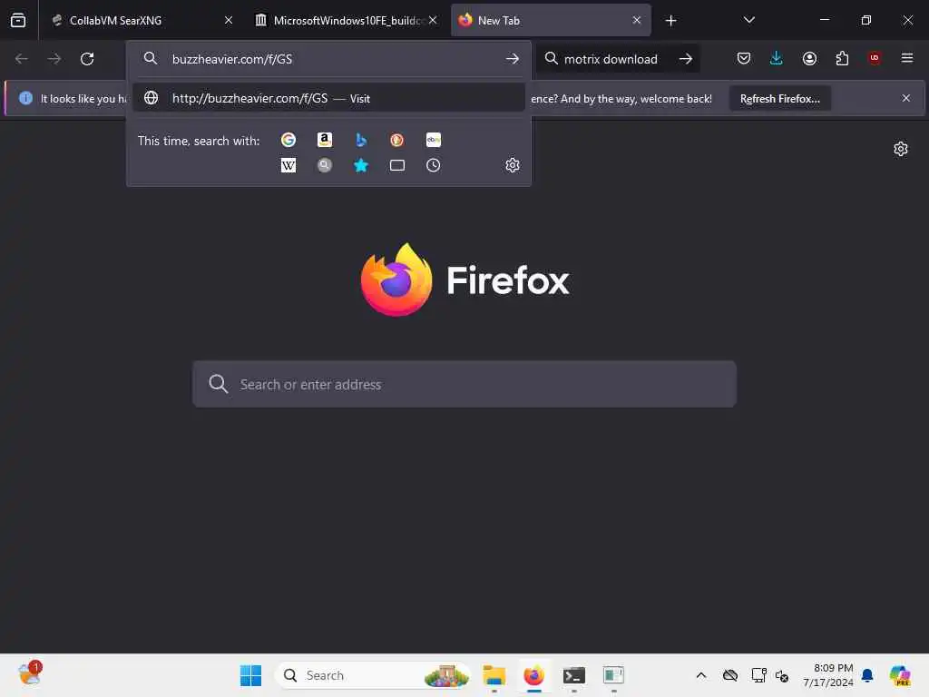Select the gray magnifier search engine icon

[x=325, y=165]
